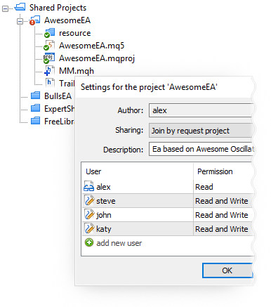Click the Author input field

tap(201, 110)
